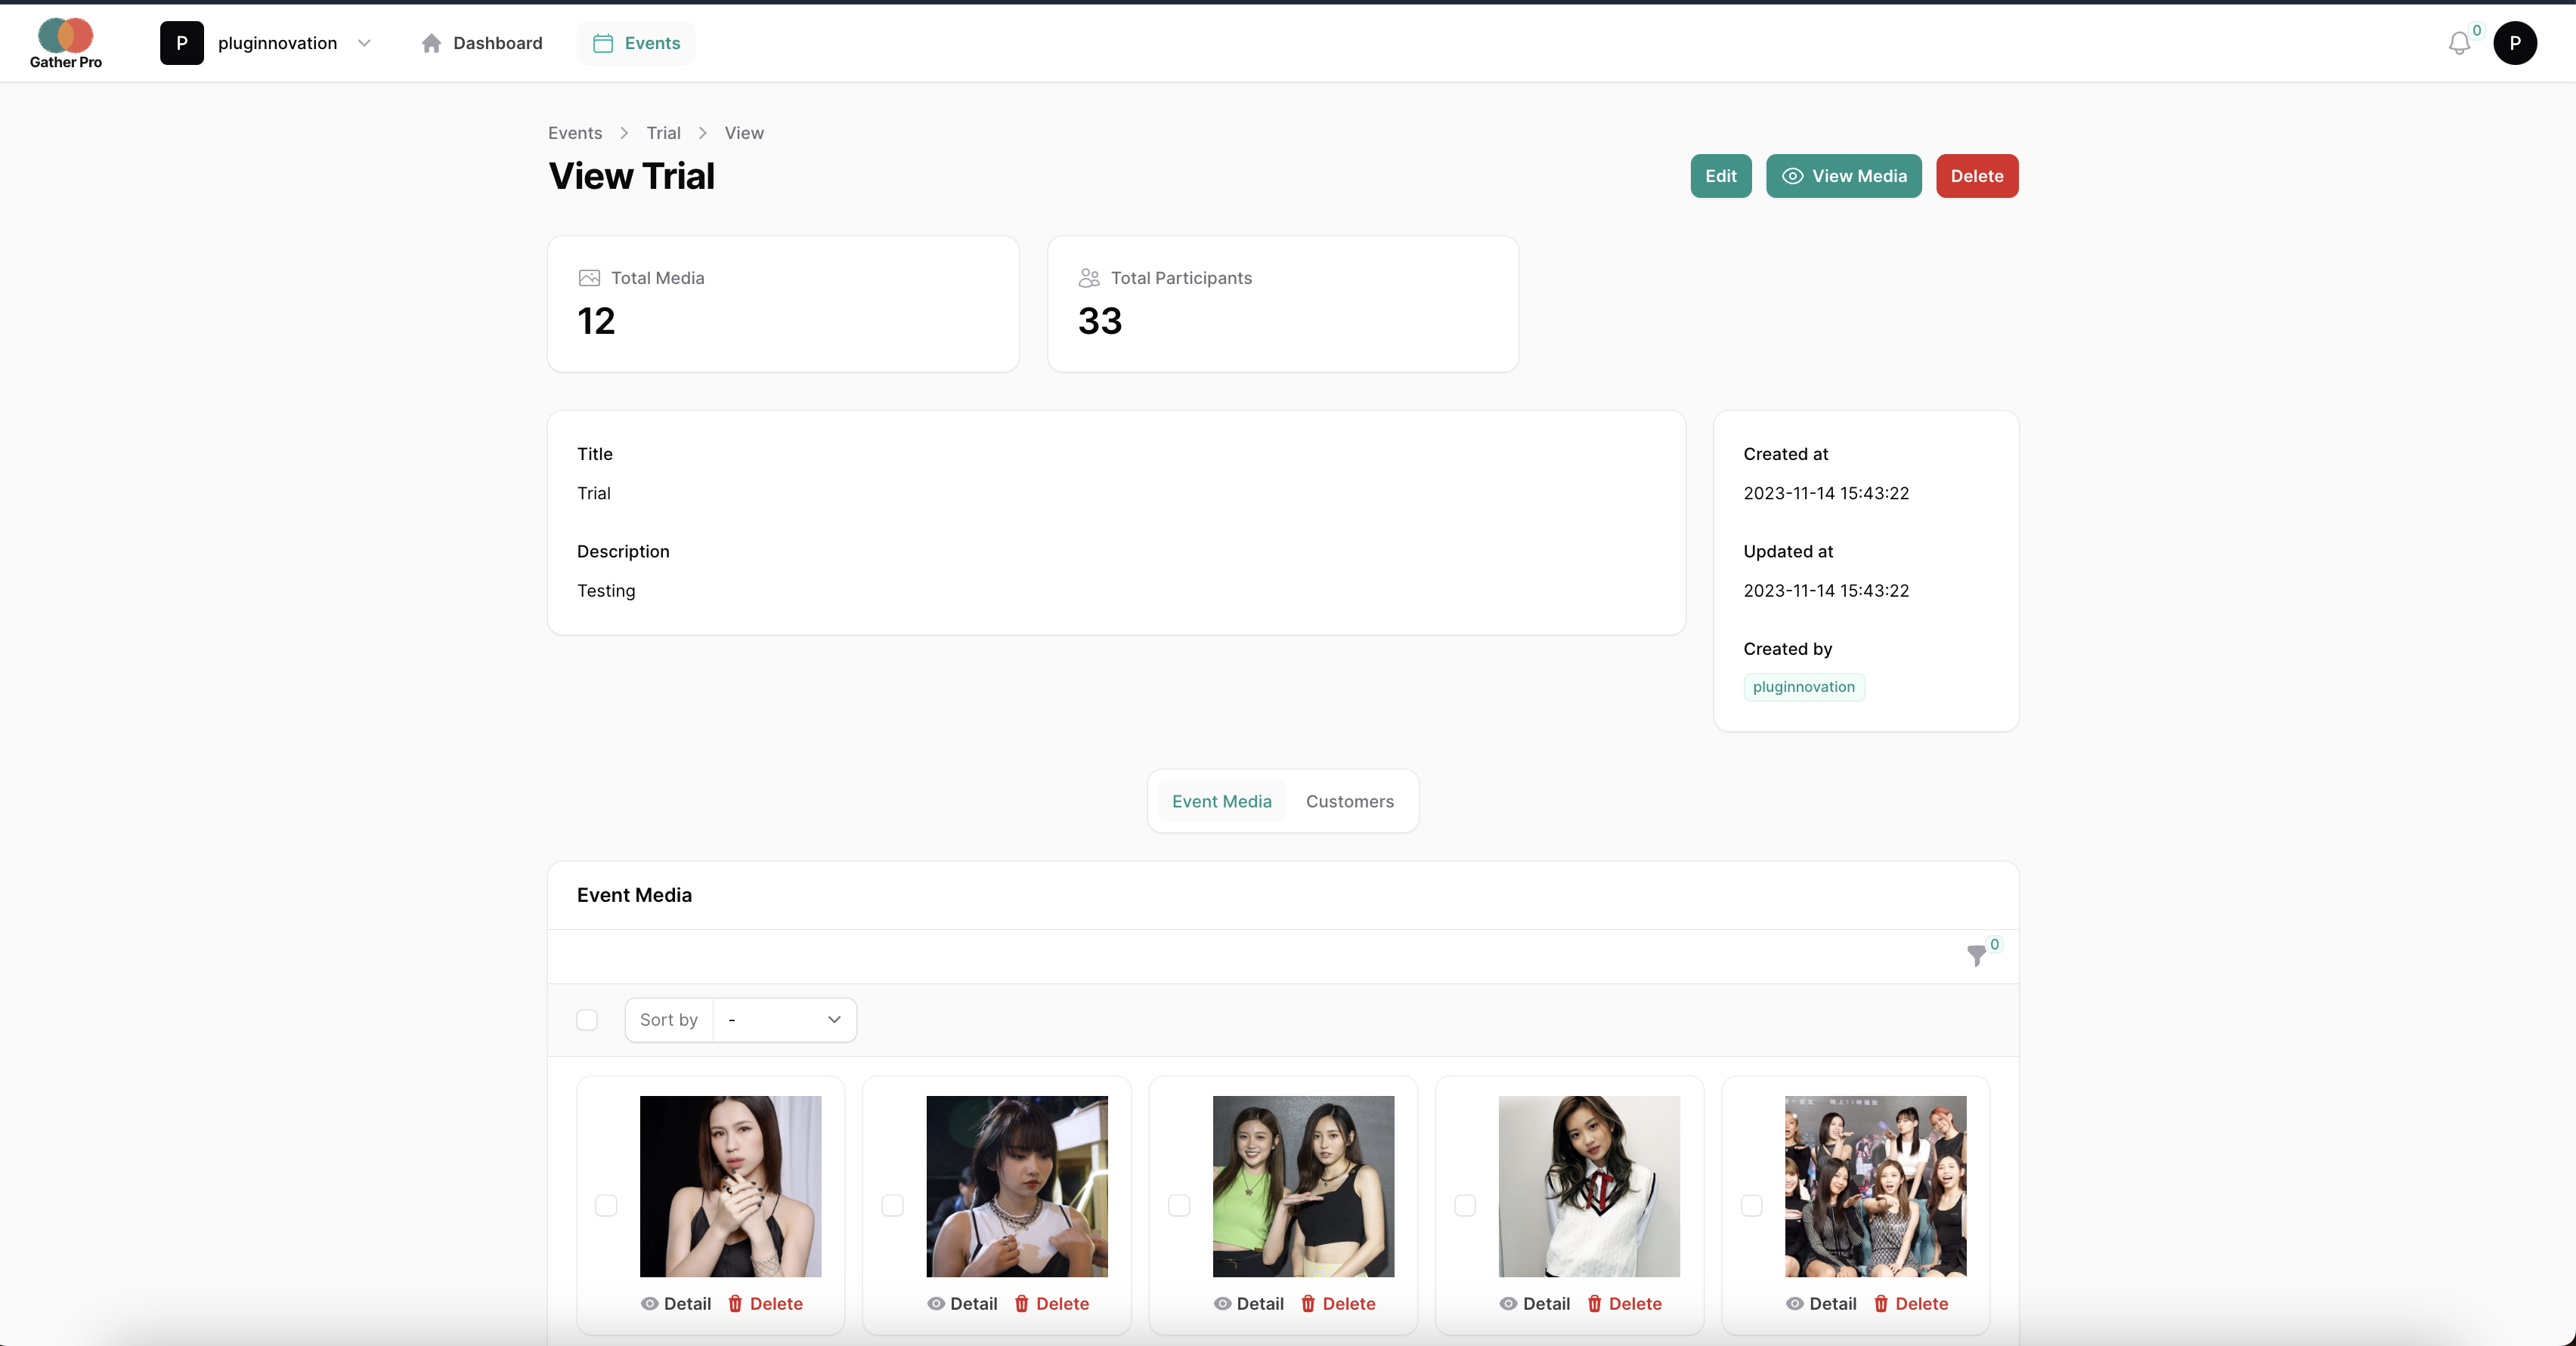Switch to the Customers tab

click(1349, 801)
